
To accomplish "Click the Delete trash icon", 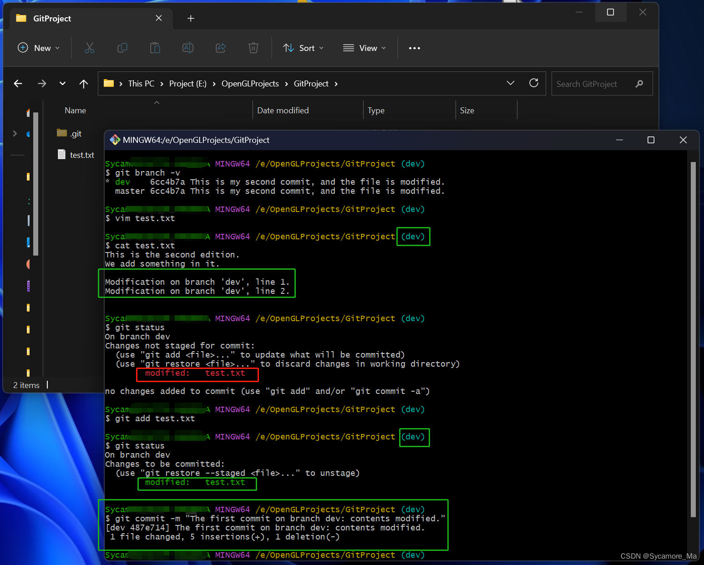I will [x=253, y=48].
